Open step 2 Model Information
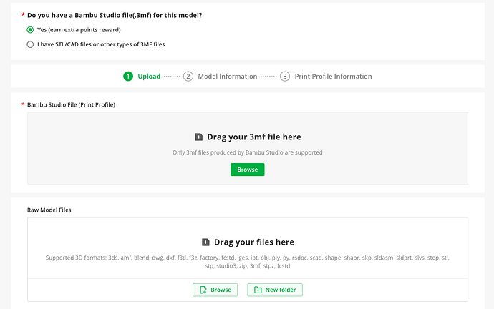This screenshot has height=309, width=494. (221, 76)
